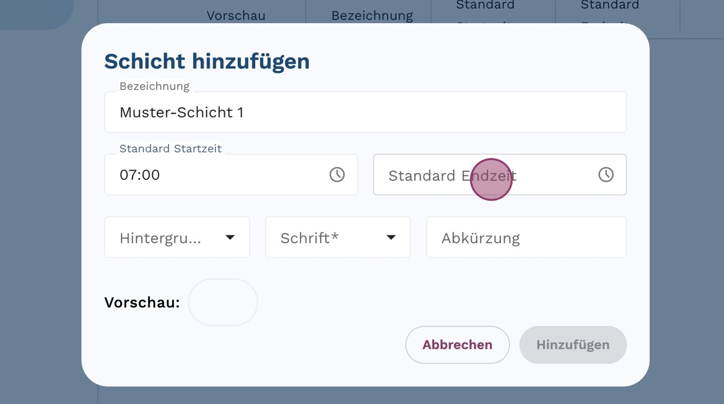Open the time picker clock for Standard Endzeit

click(x=606, y=175)
